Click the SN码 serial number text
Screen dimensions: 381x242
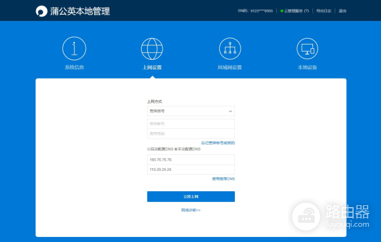[255, 11]
